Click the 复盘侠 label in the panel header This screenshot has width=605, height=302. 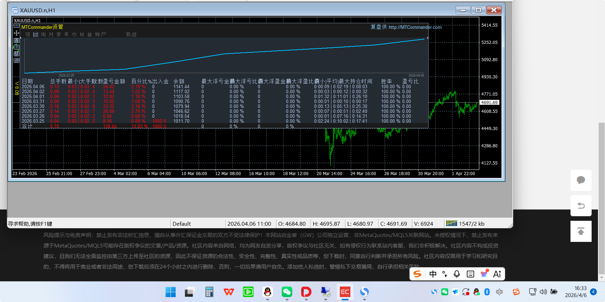point(379,27)
